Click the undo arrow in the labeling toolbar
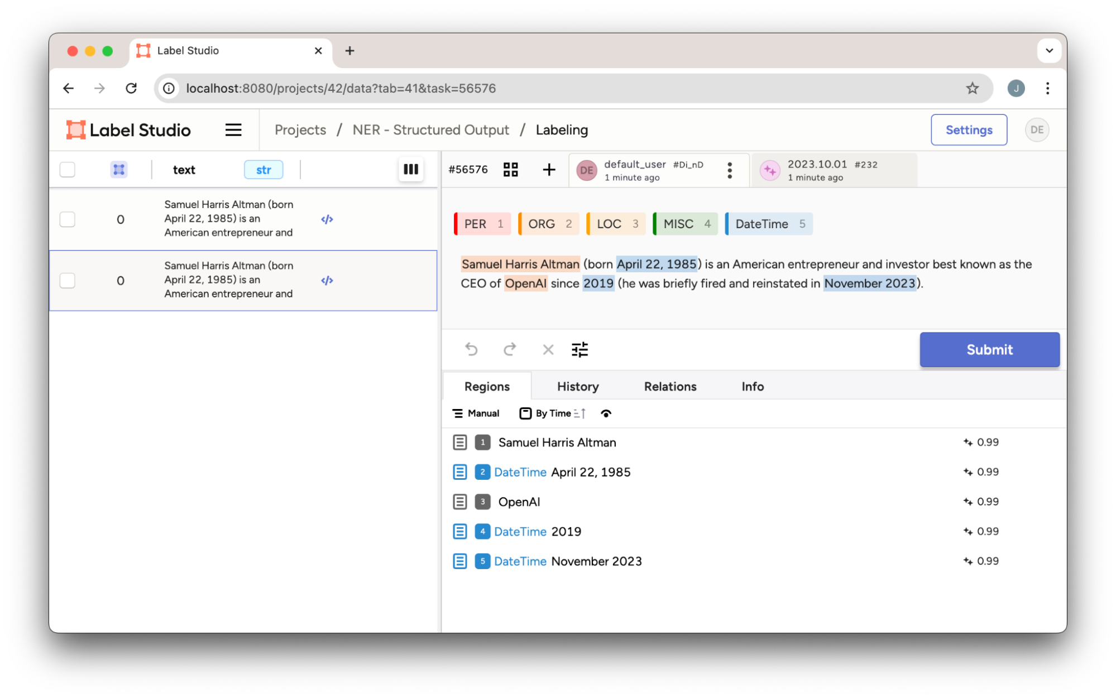Image resolution: width=1116 pixels, height=698 pixels. coord(471,349)
